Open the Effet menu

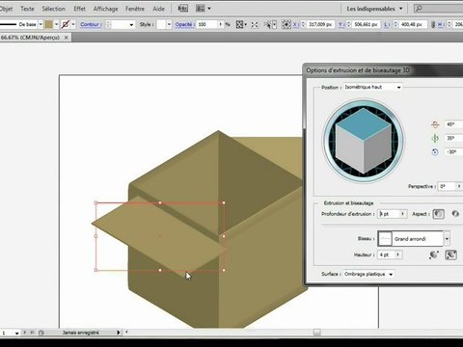point(79,9)
